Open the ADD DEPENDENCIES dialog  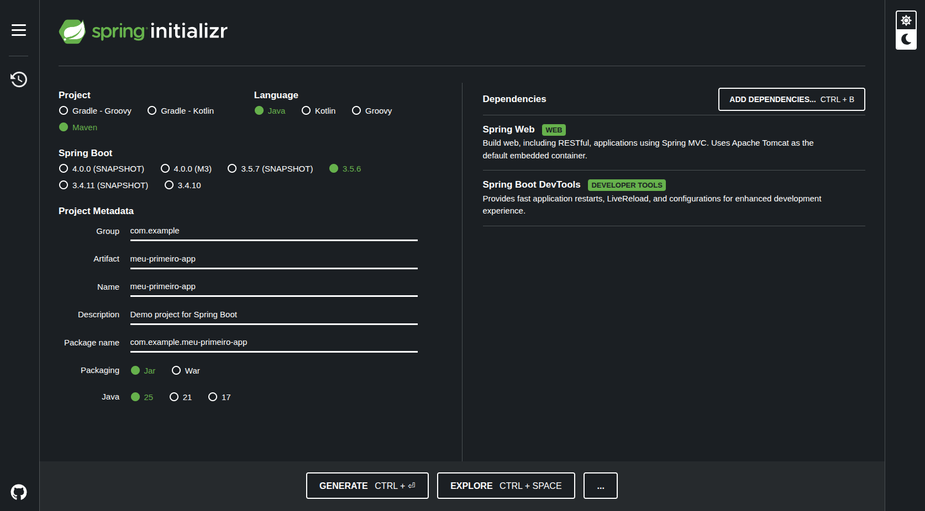[x=791, y=99]
